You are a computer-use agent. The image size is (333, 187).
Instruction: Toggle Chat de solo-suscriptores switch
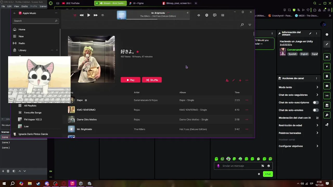tap(316, 103)
